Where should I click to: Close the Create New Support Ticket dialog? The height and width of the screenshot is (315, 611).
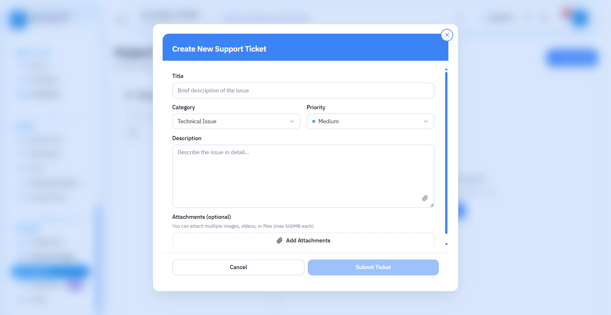[x=447, y=35]
